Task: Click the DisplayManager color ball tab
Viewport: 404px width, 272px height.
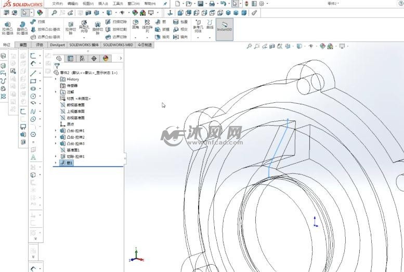Action: 106,59
